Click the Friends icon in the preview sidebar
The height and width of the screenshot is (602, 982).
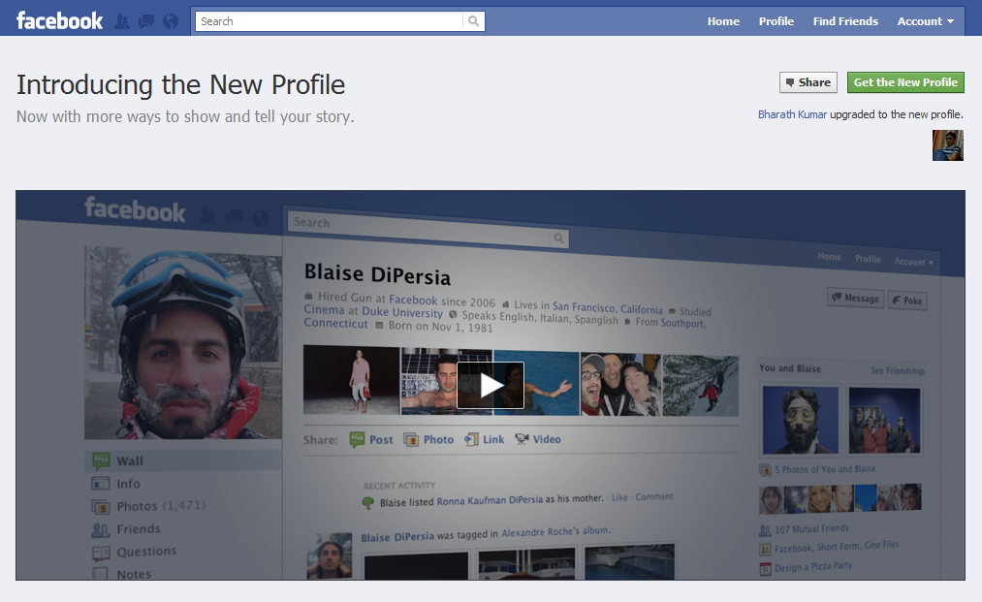coord(101,530)
